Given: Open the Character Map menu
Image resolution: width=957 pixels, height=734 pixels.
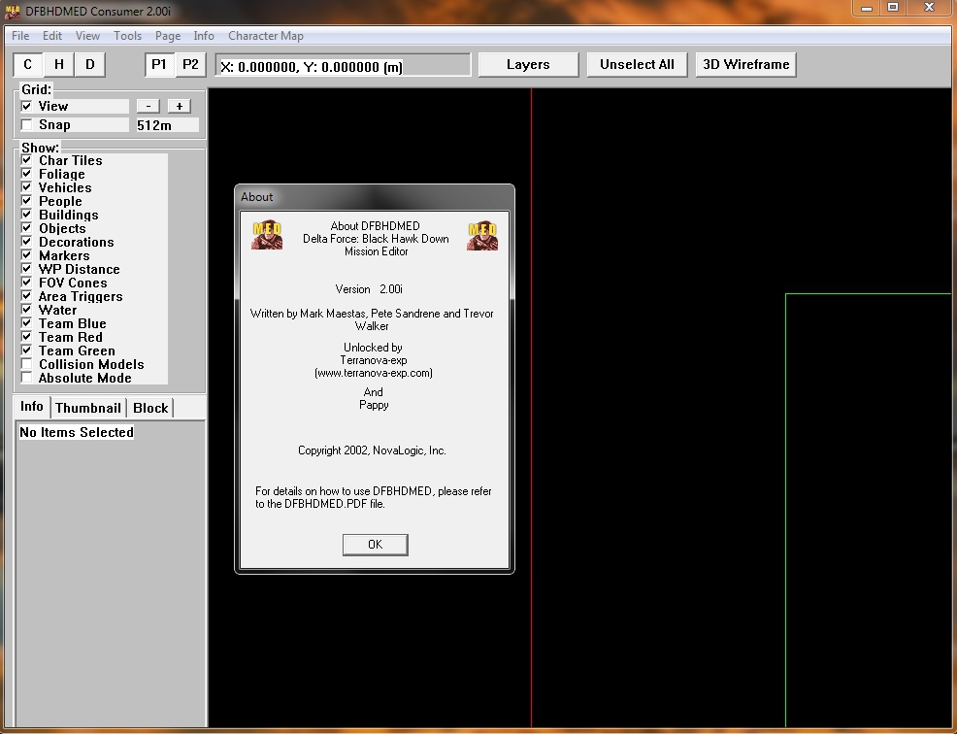Looking at the screenshot, I should (266, 35).
